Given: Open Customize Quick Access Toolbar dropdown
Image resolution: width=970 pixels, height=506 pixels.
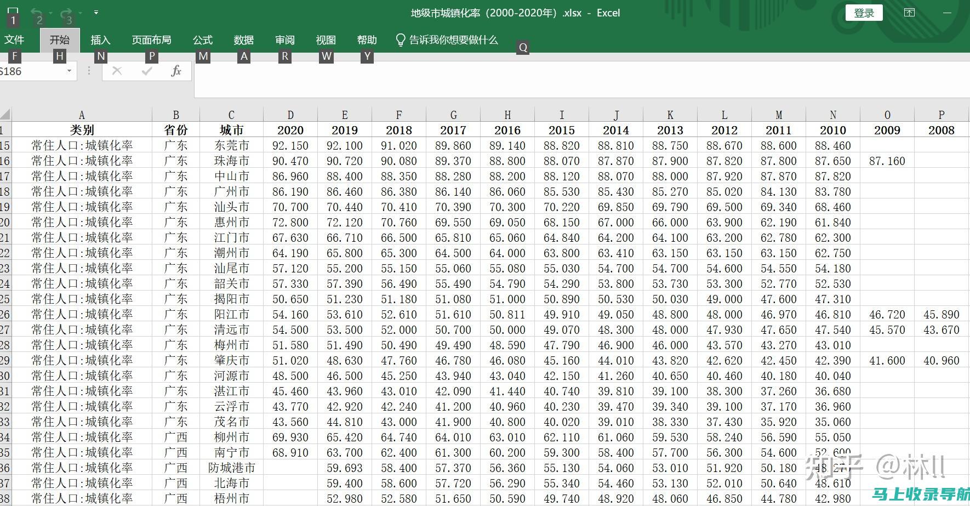Looking at the screenshot, I should [96, 12].
